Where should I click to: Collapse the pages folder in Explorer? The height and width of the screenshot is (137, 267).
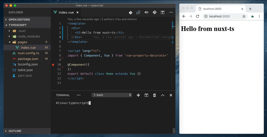pyautogui.click(x=22, y=42)
